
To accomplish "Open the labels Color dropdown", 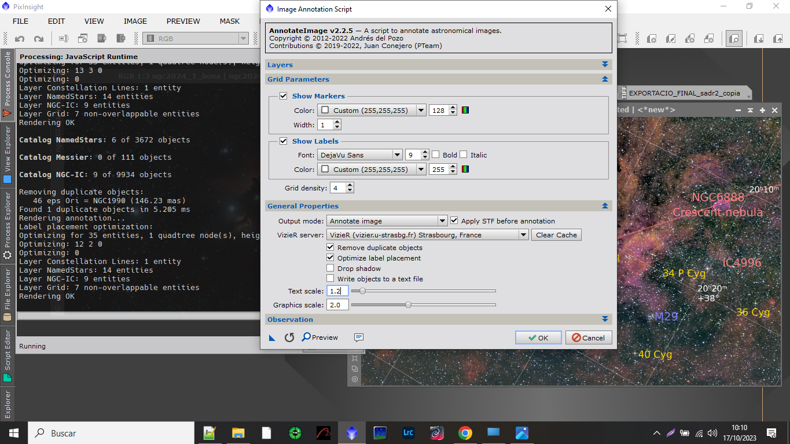I will tap(372, 170).
